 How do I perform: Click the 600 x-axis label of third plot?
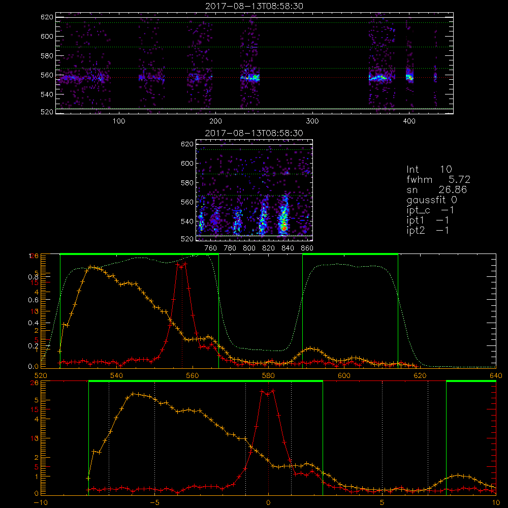[x=344, y=376]
